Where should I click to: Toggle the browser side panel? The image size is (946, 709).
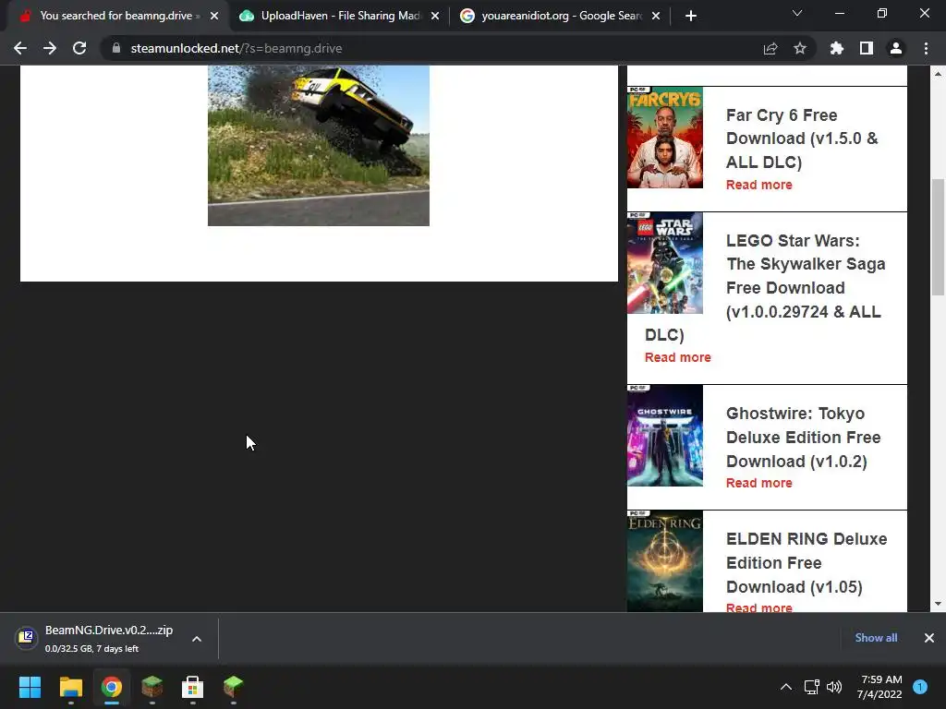coord(867,48)
